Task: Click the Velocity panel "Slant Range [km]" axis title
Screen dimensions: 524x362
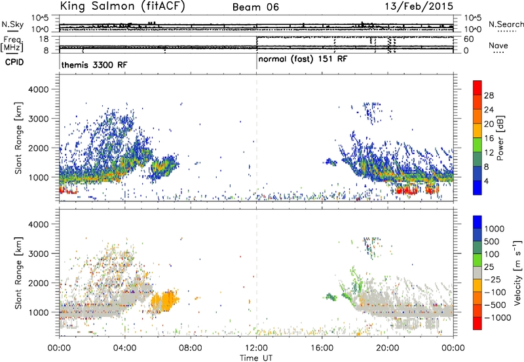Action: pyautogui.click(x=18, y=272)
